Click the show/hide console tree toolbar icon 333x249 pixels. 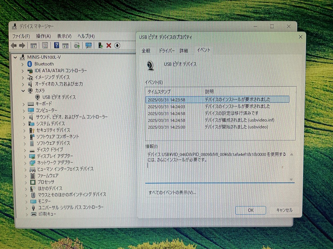[34, 46]
